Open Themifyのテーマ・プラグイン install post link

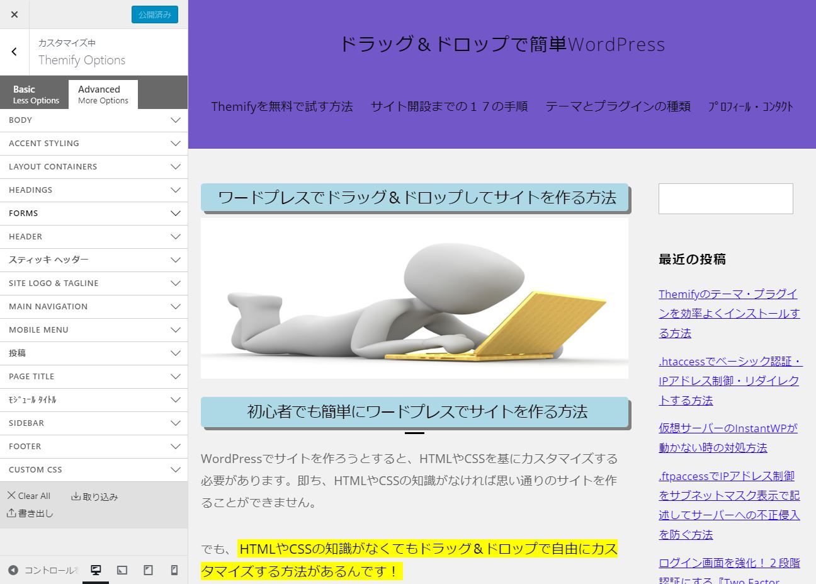(x=729, y=313)
